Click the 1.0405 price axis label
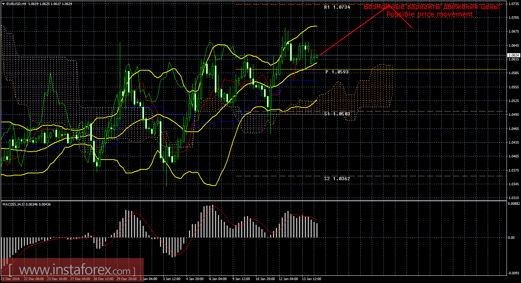The image size is (521, 283). tap(514, 156)
